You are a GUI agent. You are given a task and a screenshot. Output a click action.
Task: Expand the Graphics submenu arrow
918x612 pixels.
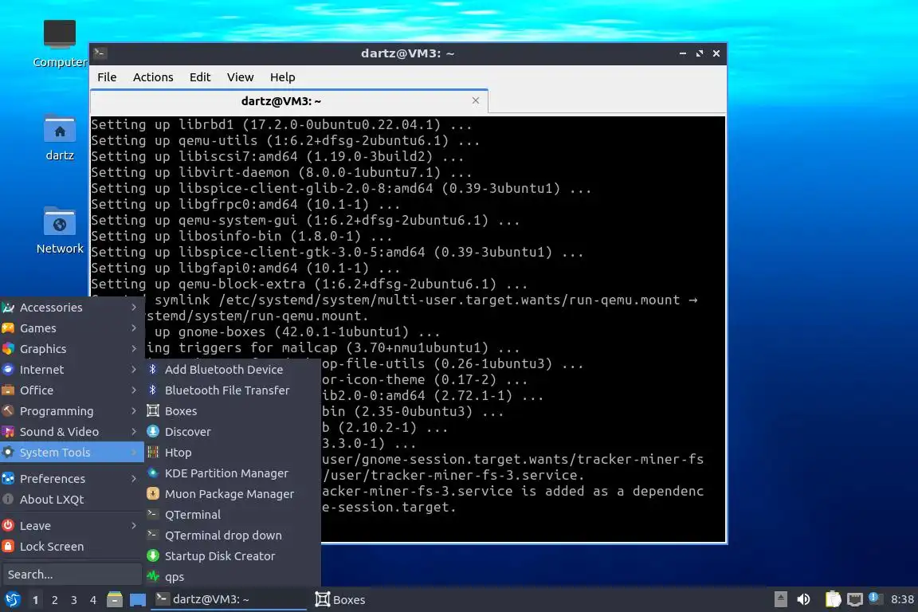pyautogui.click(x=134, y=348)
